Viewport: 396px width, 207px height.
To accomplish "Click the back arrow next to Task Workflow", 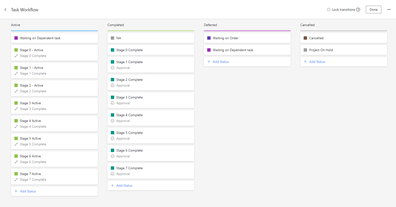I will point(5,10).
